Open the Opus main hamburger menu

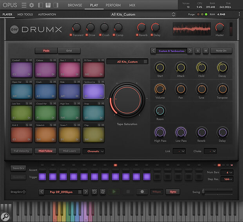click(24, 5)
